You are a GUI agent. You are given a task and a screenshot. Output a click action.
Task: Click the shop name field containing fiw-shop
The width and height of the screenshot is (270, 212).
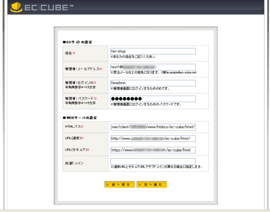tap(153, 51)
